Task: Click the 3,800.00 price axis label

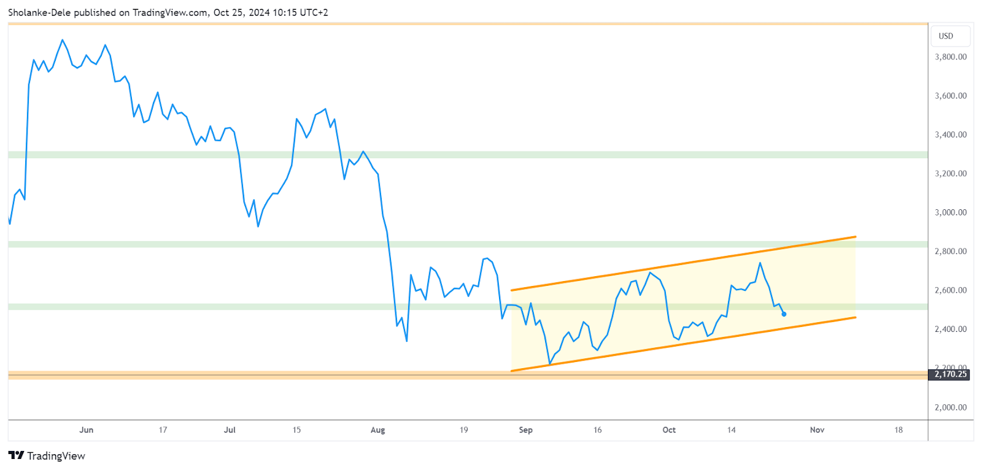Action: pos(951,56)
